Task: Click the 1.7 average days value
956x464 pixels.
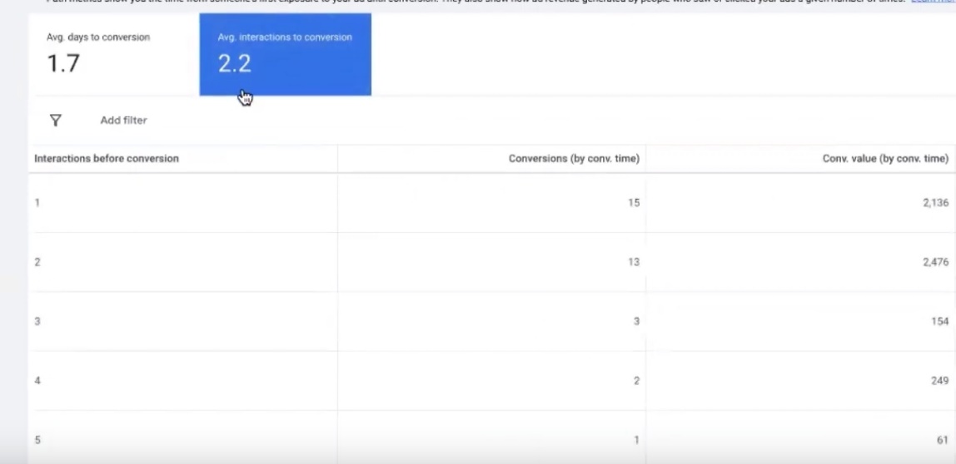Action: click(63, 64)
